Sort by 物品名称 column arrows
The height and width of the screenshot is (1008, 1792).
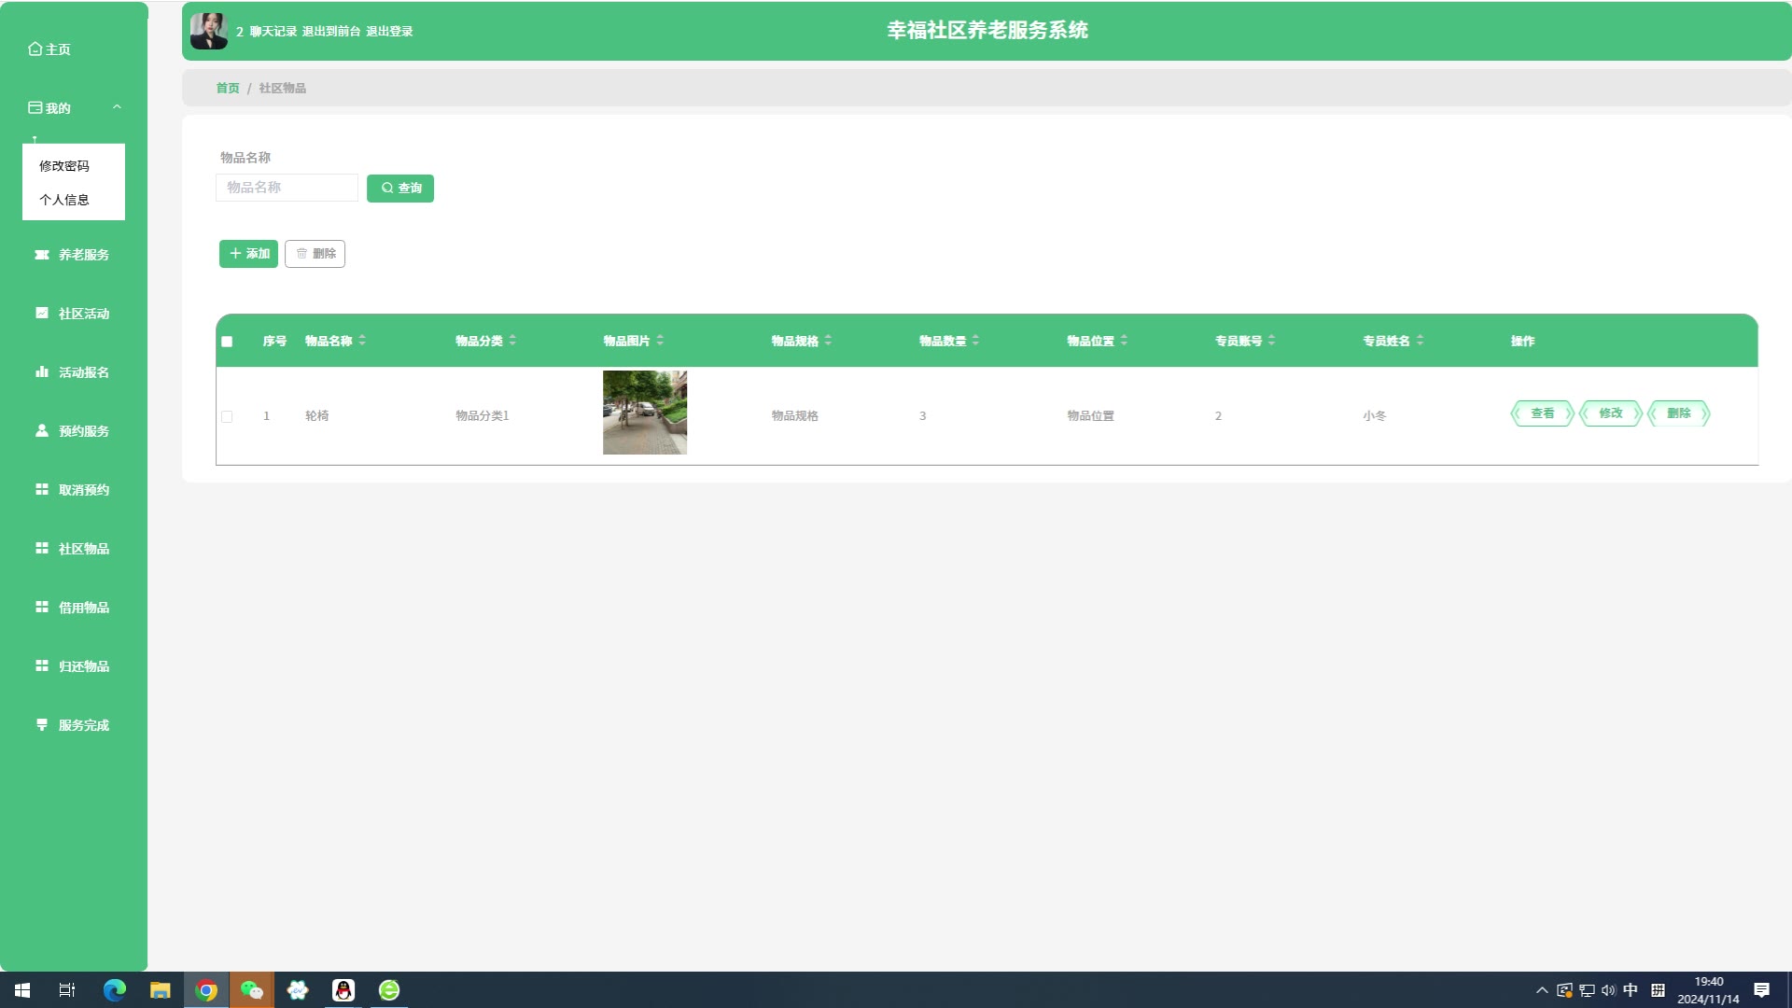click(362, 341)
